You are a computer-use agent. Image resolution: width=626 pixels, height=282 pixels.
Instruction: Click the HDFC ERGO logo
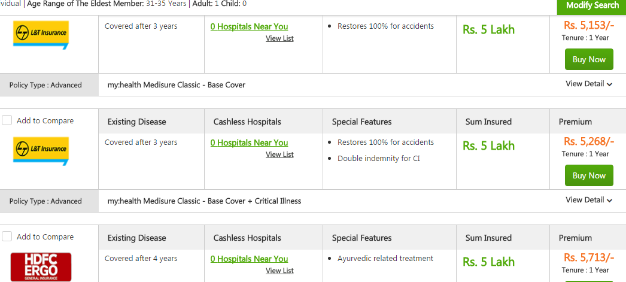[x=41, y=266]
